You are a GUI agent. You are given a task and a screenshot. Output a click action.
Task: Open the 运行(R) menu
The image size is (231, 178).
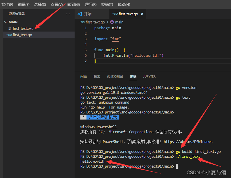point(90,4)
